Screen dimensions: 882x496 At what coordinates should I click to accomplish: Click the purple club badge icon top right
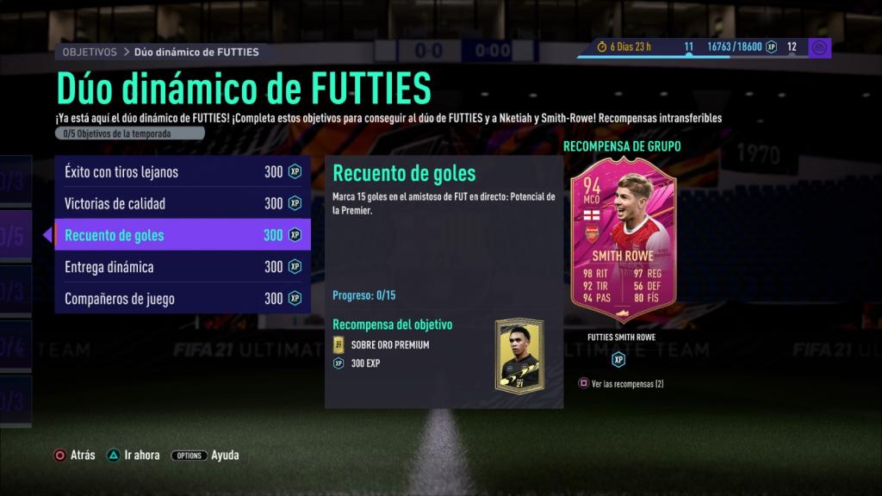[820, 48]
